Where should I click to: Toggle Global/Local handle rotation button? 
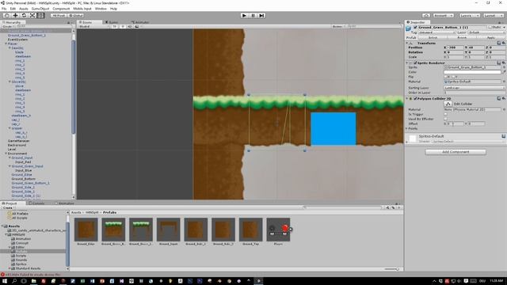coord(76,16)
